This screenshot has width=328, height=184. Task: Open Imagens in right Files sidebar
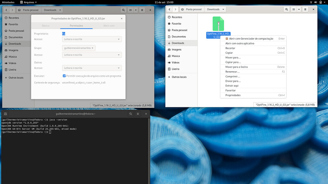(181, 50)
